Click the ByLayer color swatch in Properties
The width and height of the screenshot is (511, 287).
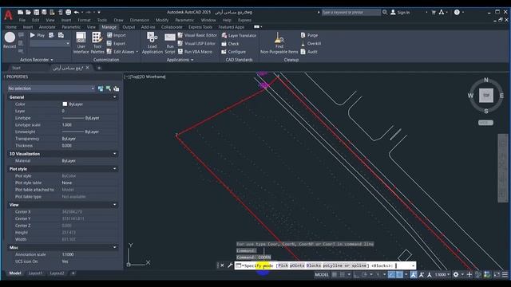pos(65,104)
